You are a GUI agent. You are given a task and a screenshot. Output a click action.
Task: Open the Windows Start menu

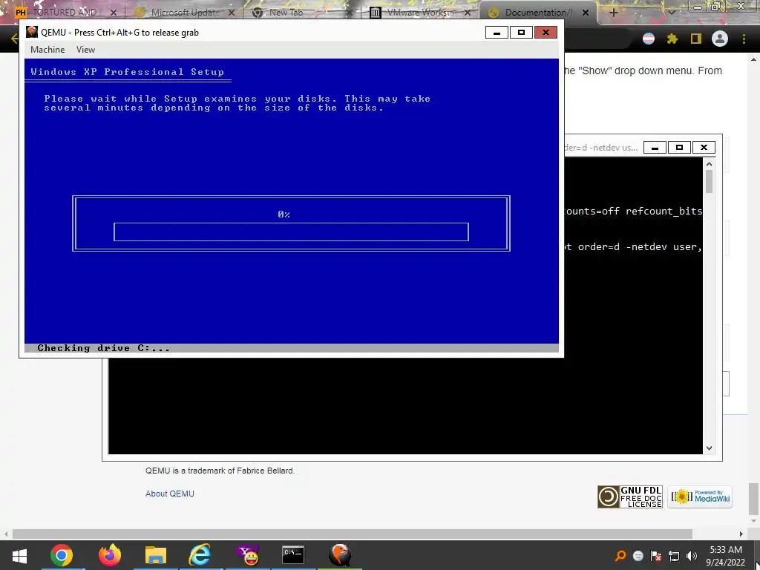(19, 555)
